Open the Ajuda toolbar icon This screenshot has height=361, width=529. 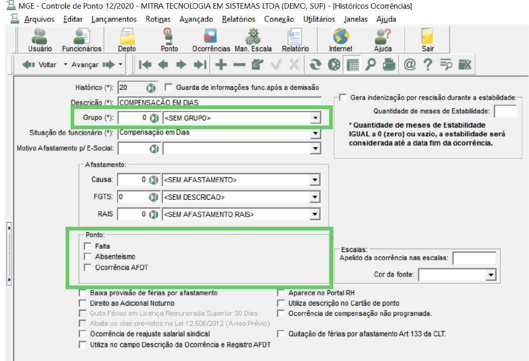tap(383, 40)
